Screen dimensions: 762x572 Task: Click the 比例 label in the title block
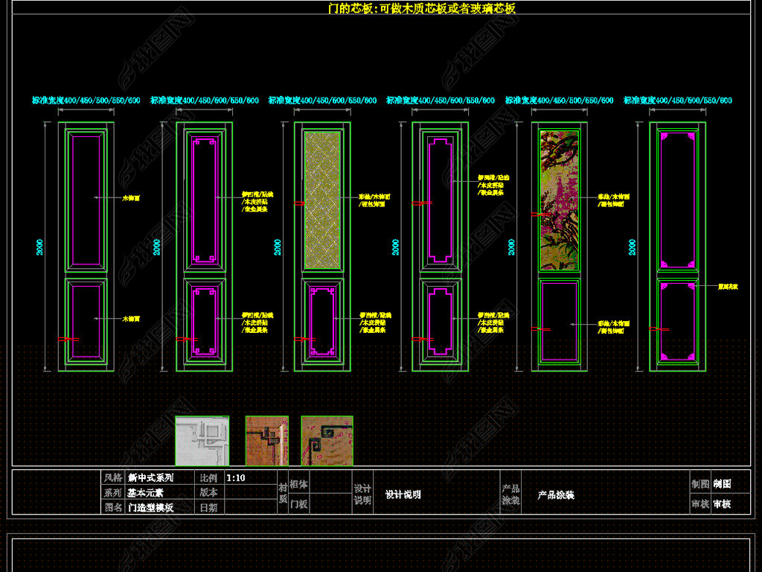tap(208, 477)
